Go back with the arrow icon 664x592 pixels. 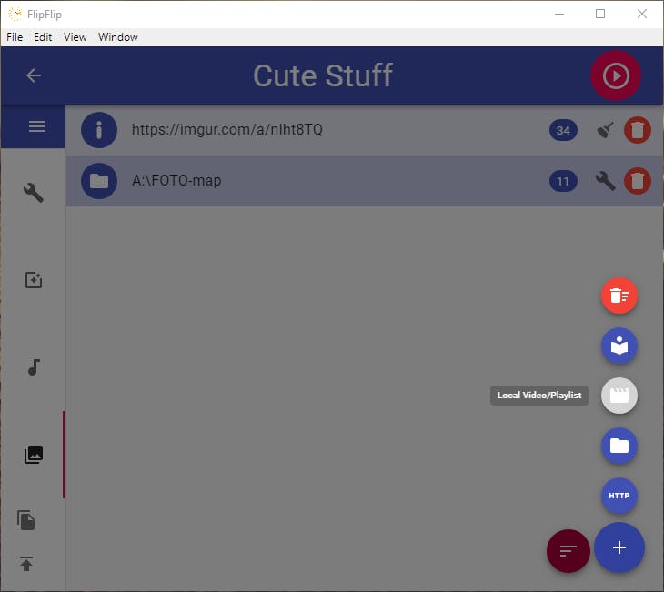coord(34,75)
